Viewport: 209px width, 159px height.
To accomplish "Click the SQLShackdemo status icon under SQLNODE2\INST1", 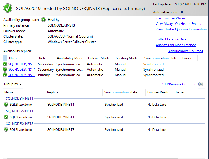I will tap(6, 117).
